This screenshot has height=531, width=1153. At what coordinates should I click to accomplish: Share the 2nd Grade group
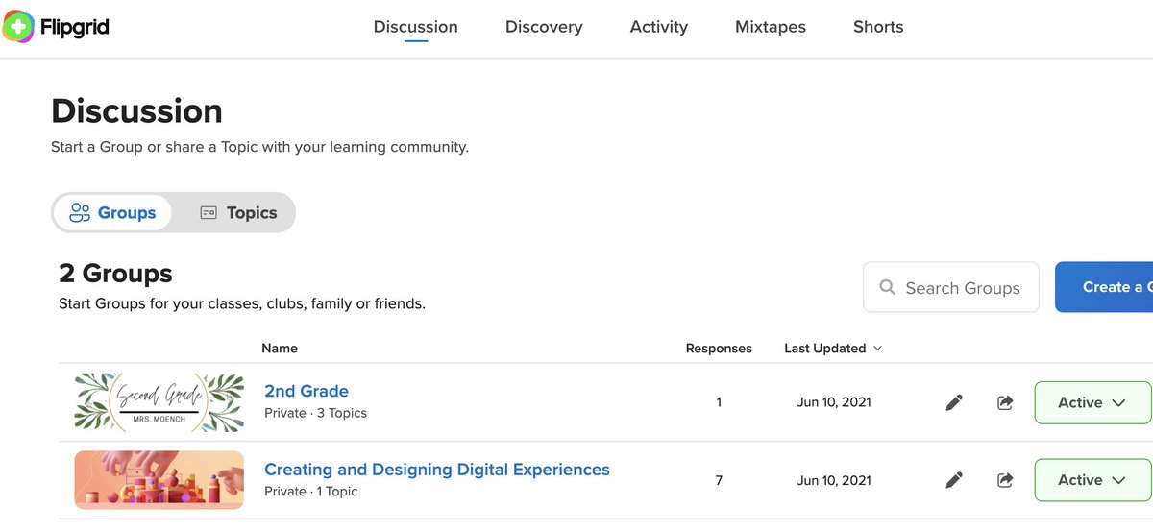[x=1005, y=402]
